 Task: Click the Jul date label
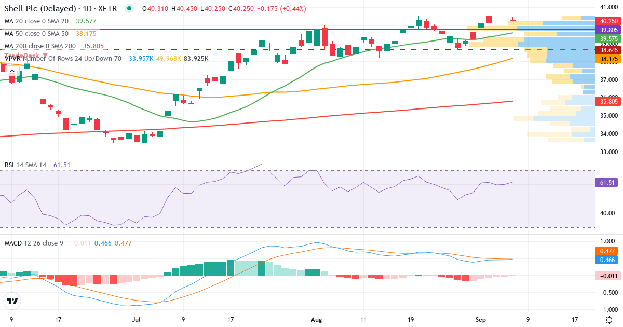(x=137, y=319)
